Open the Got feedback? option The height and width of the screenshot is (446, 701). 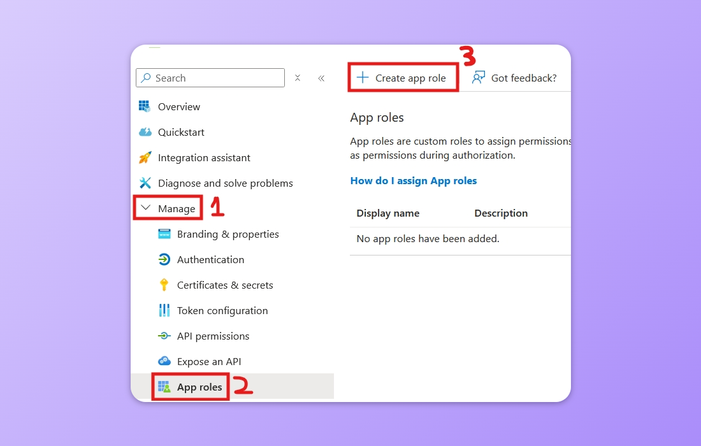[514, 78]
